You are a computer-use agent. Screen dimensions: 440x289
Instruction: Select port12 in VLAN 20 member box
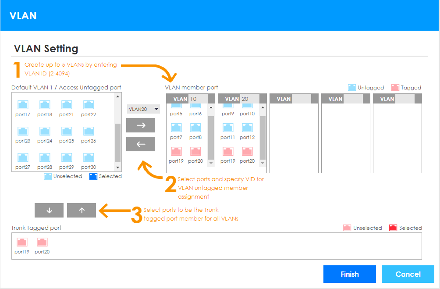click(x=247, y=128)
